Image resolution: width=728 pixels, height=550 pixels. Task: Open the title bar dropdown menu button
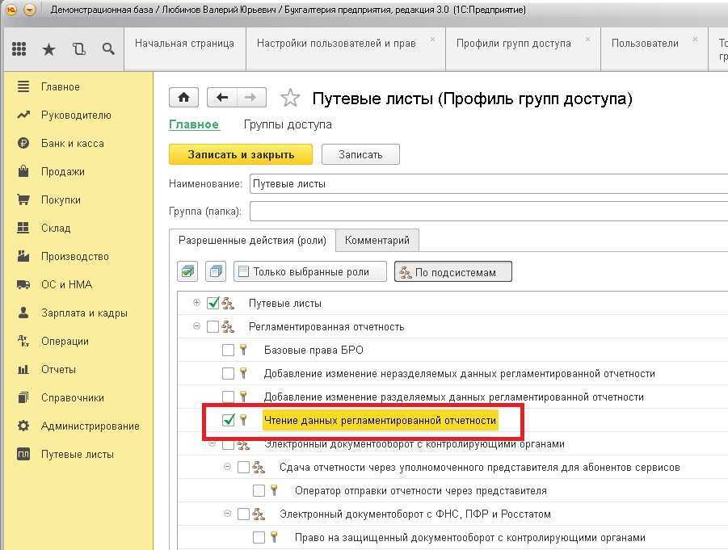[29, 10]
